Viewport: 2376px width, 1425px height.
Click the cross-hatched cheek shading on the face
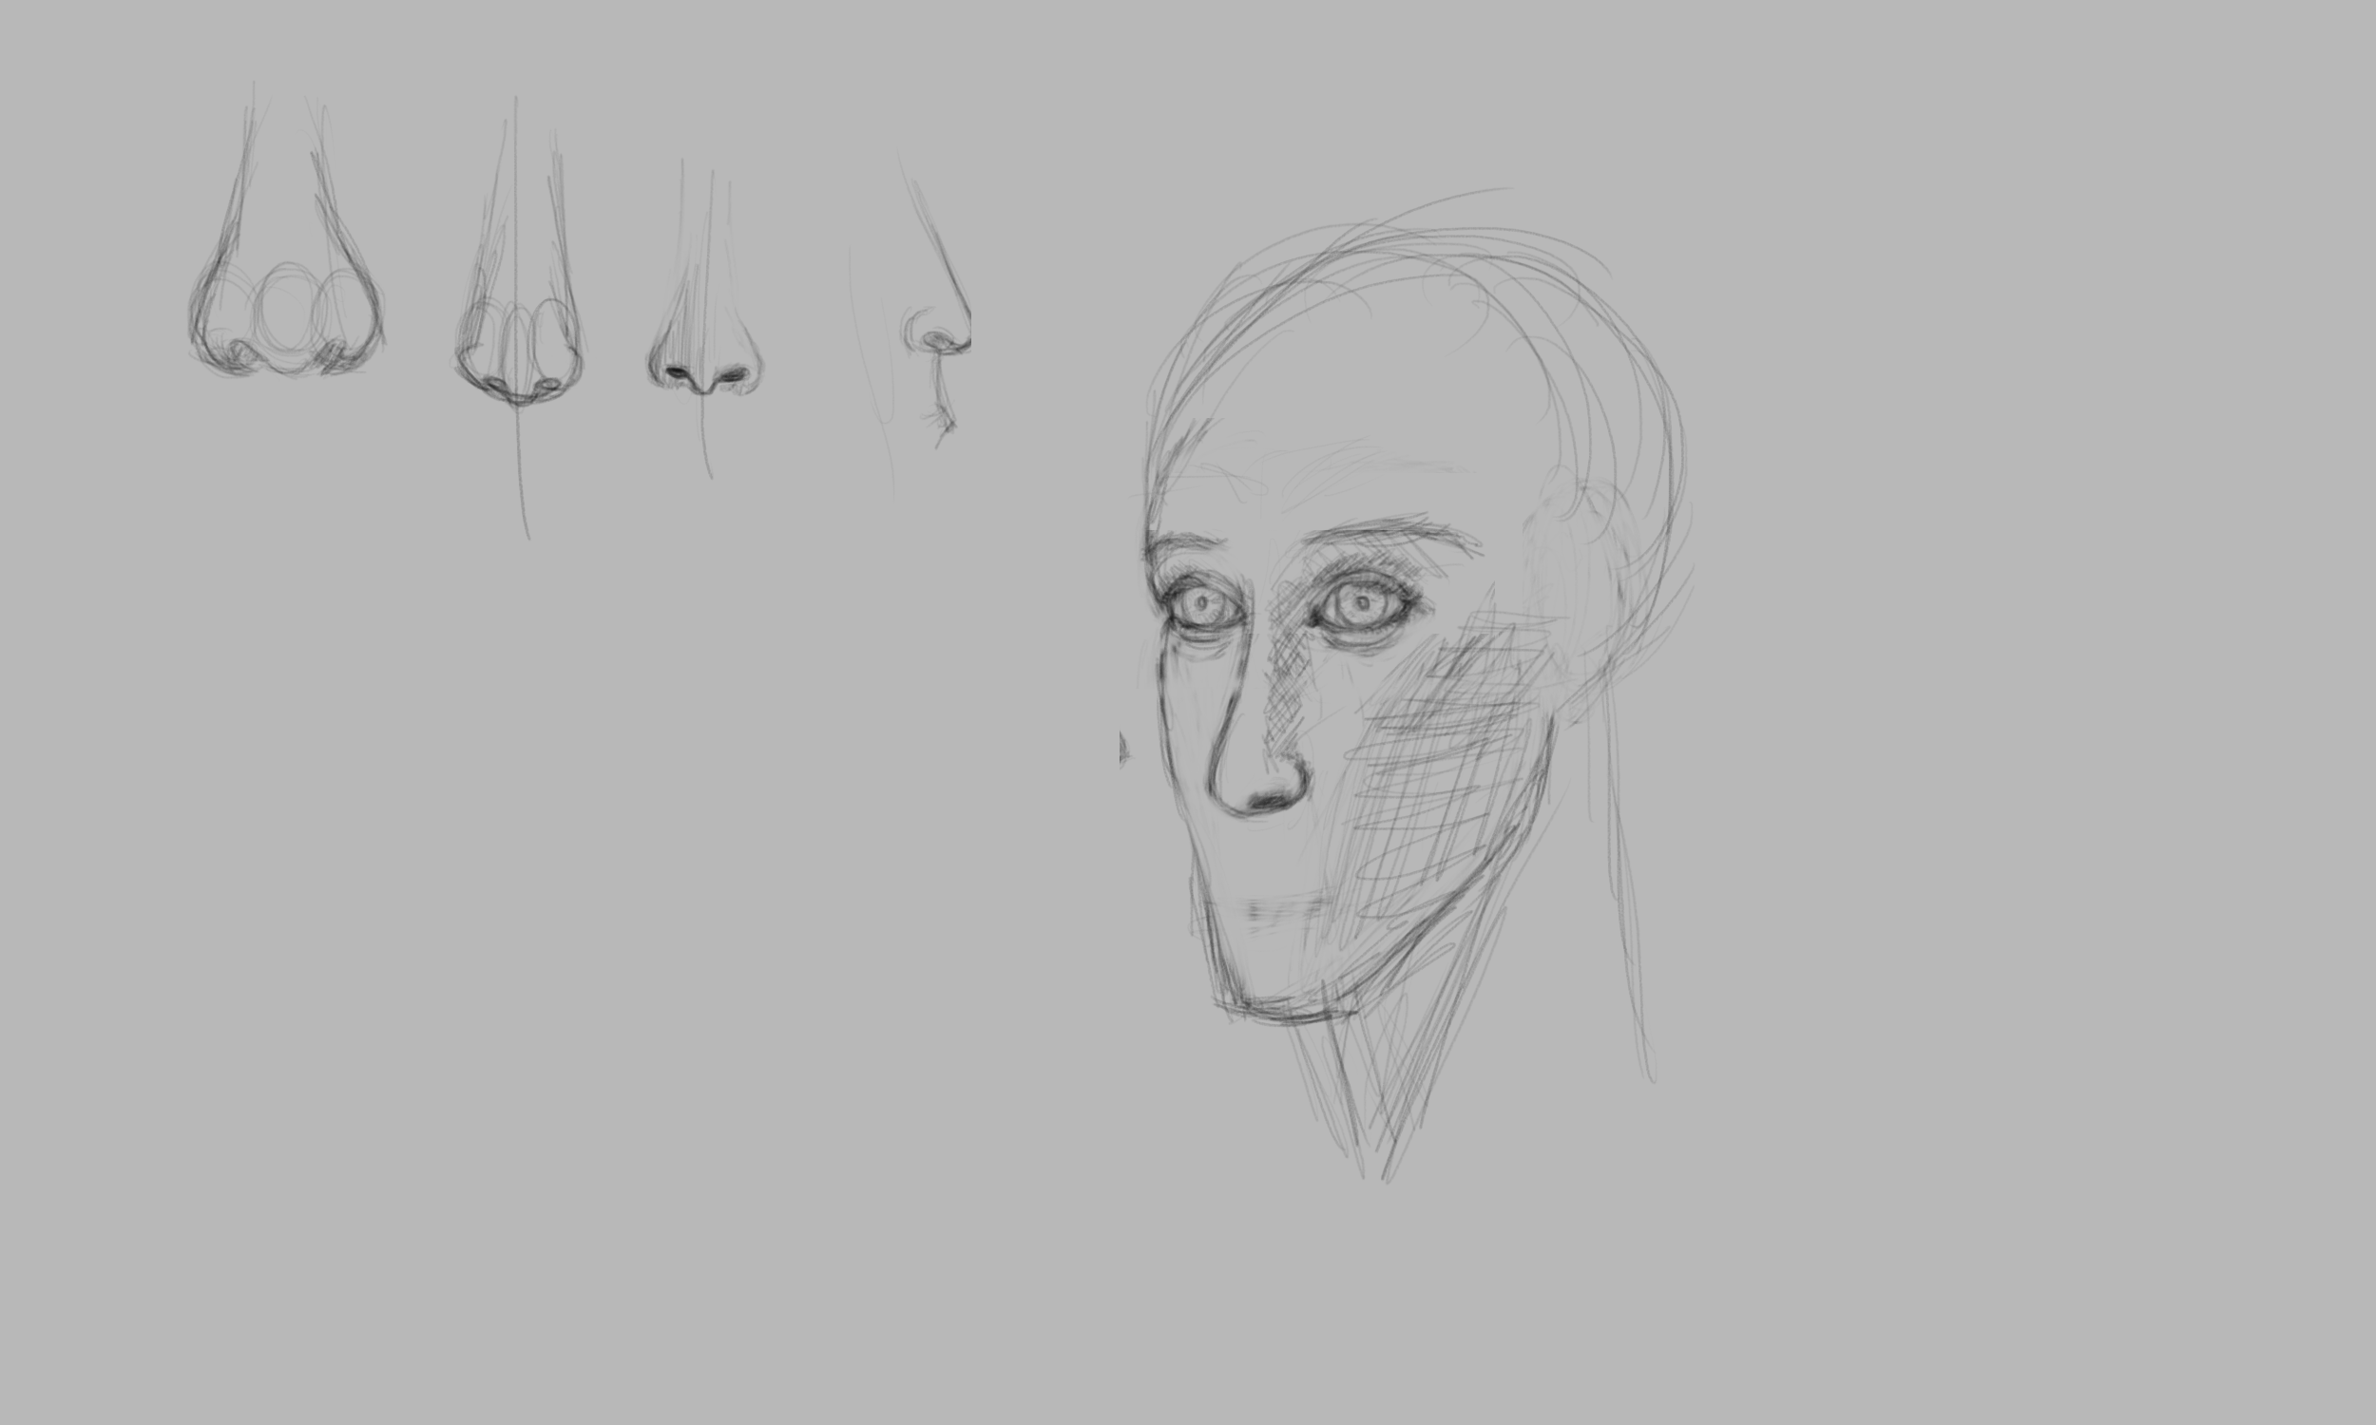tap(1441, 769)
